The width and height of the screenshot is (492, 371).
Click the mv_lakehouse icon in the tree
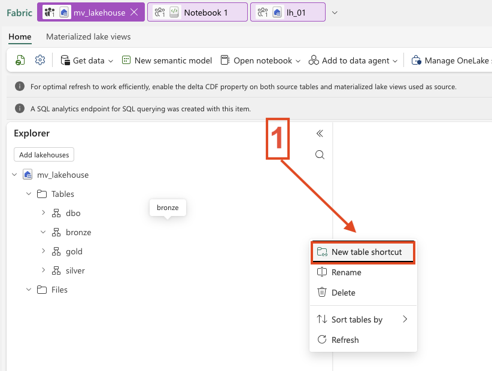coord(28,175)
